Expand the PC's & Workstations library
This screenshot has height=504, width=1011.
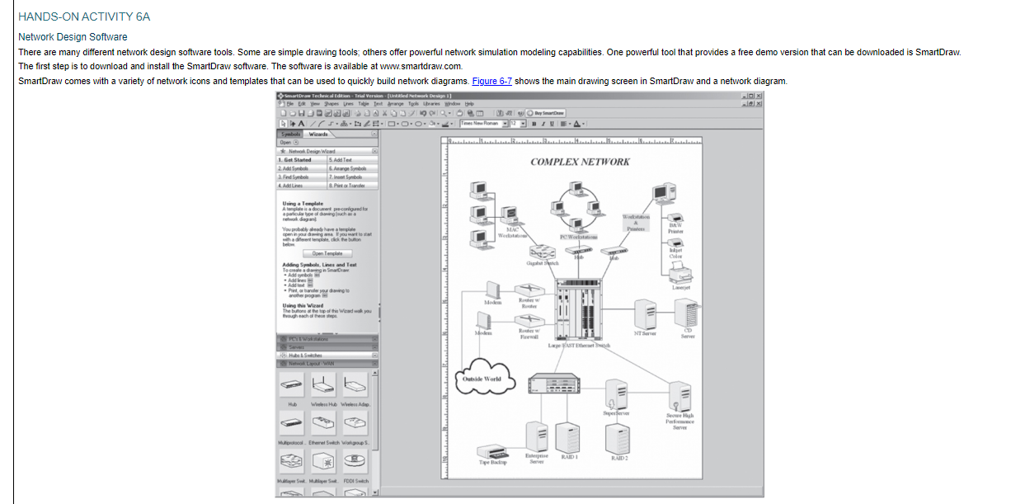327,339
